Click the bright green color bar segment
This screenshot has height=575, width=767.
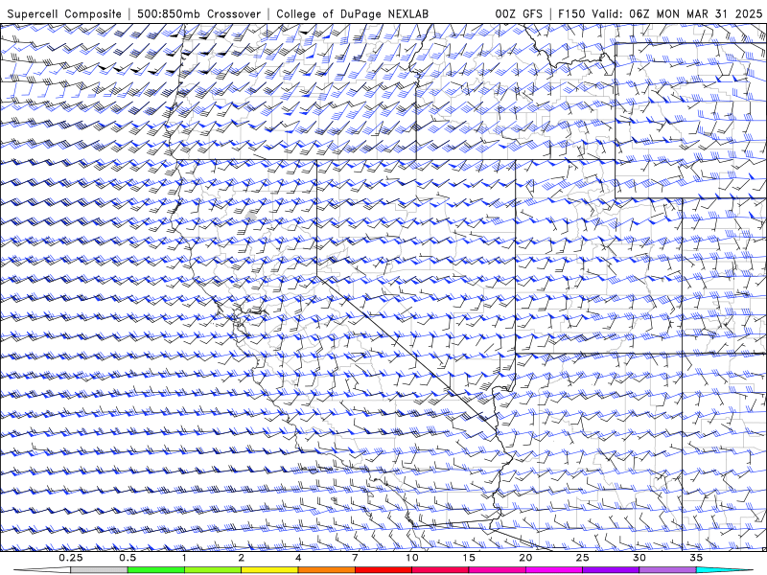click(x=156, y=570)
